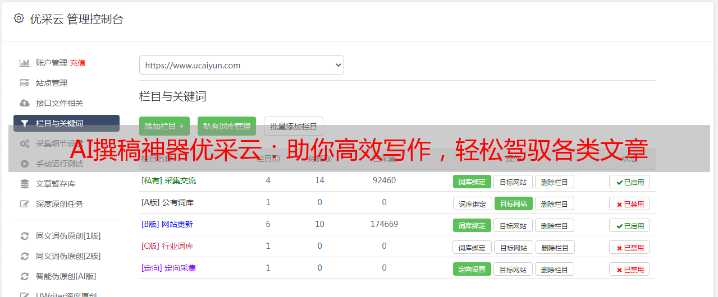Click the refresh icon for 智能伪原创[AI版]
The height and width of the screenshot is (297, 718).
[x=25, y=276]
